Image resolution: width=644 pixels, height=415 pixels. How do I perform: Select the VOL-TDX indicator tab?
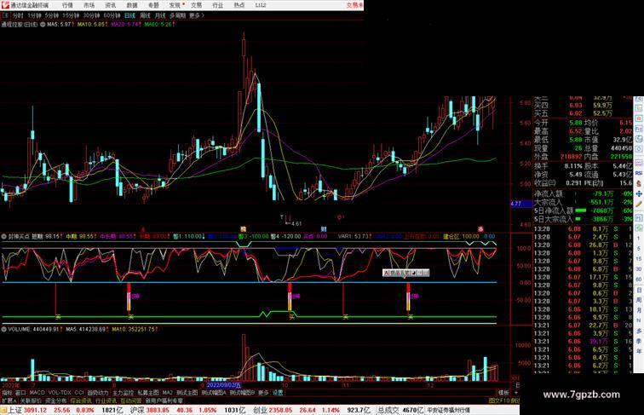click(60, 393)
